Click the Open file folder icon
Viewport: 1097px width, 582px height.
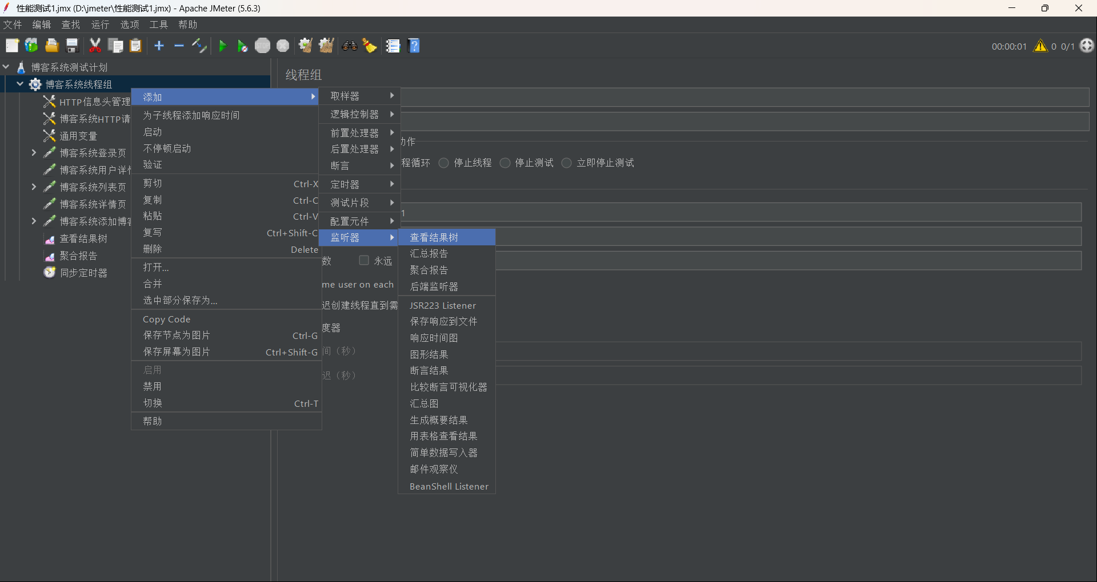click(52, 46)
